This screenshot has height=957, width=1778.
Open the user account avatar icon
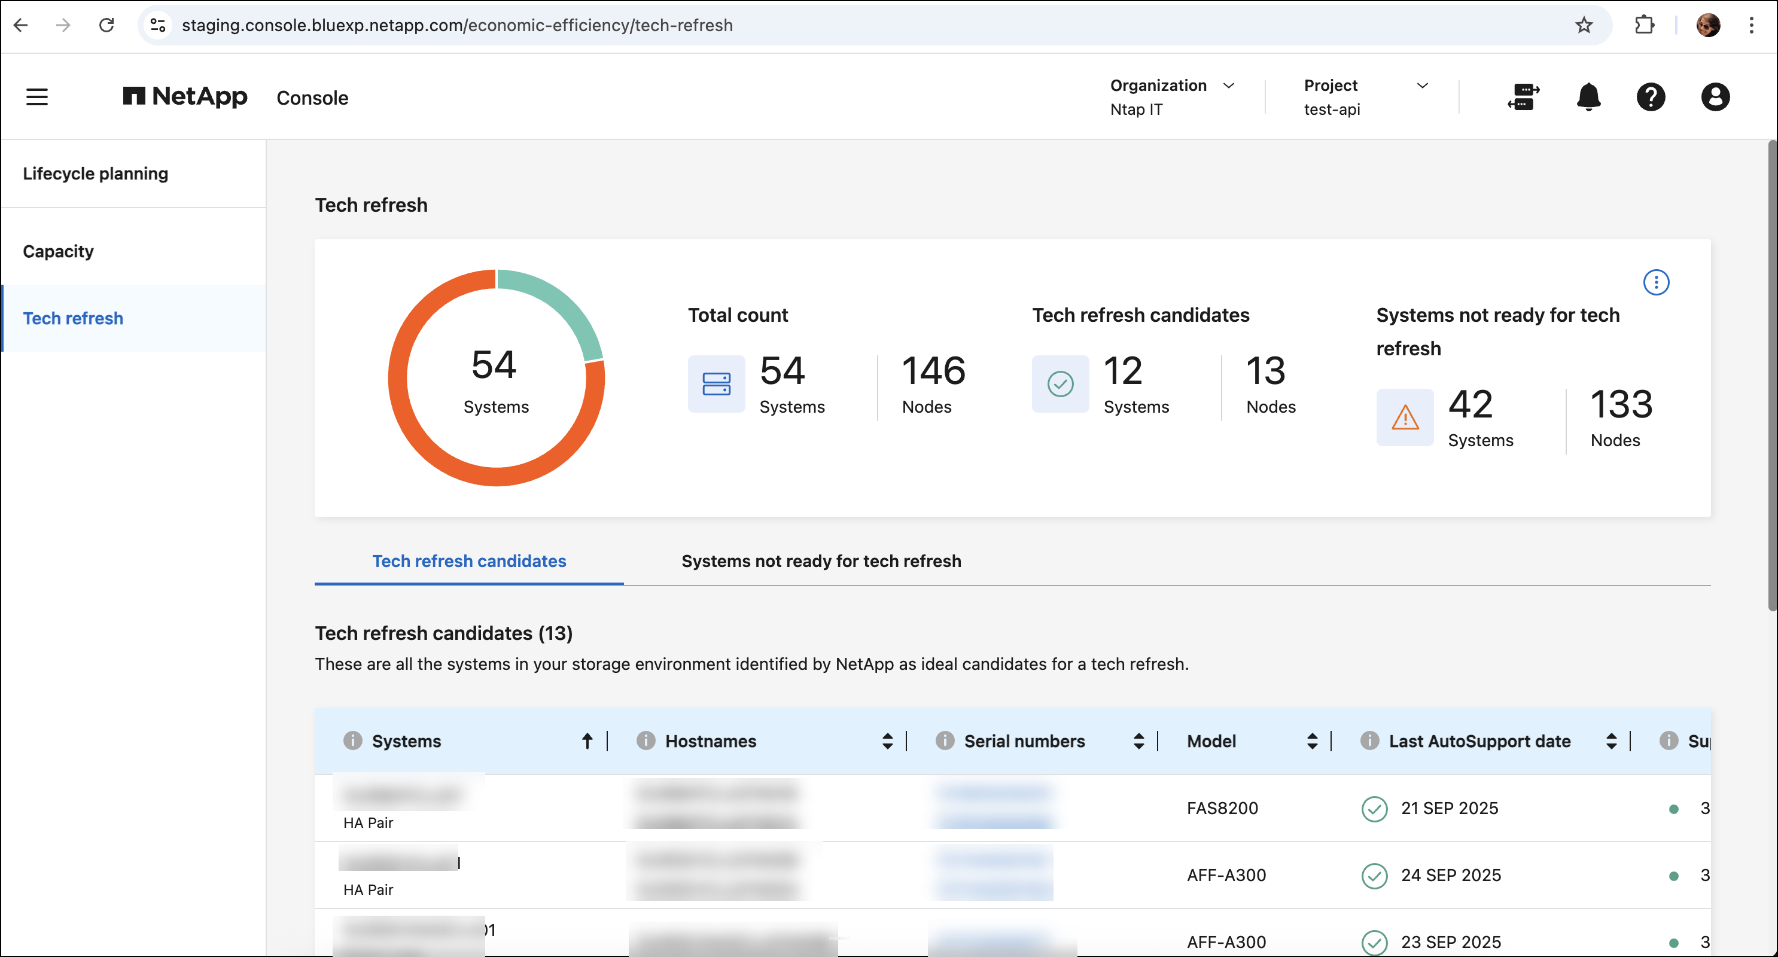coord(1715,97)
